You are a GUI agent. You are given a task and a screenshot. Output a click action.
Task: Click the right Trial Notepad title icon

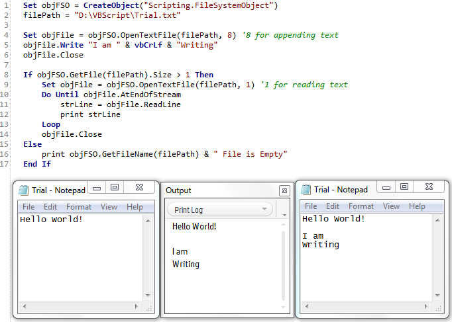coord(306,190)
